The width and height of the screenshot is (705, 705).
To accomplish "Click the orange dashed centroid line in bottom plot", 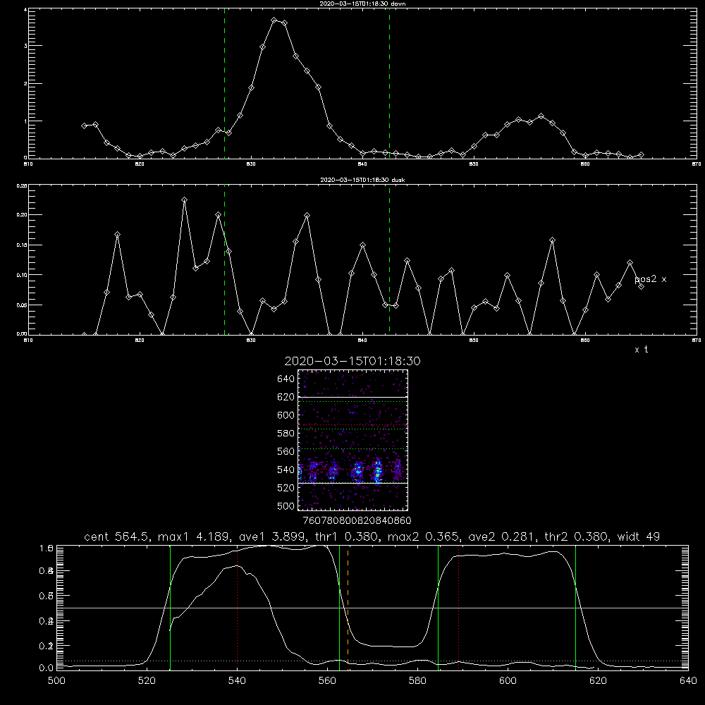I will tap(348, 608).
